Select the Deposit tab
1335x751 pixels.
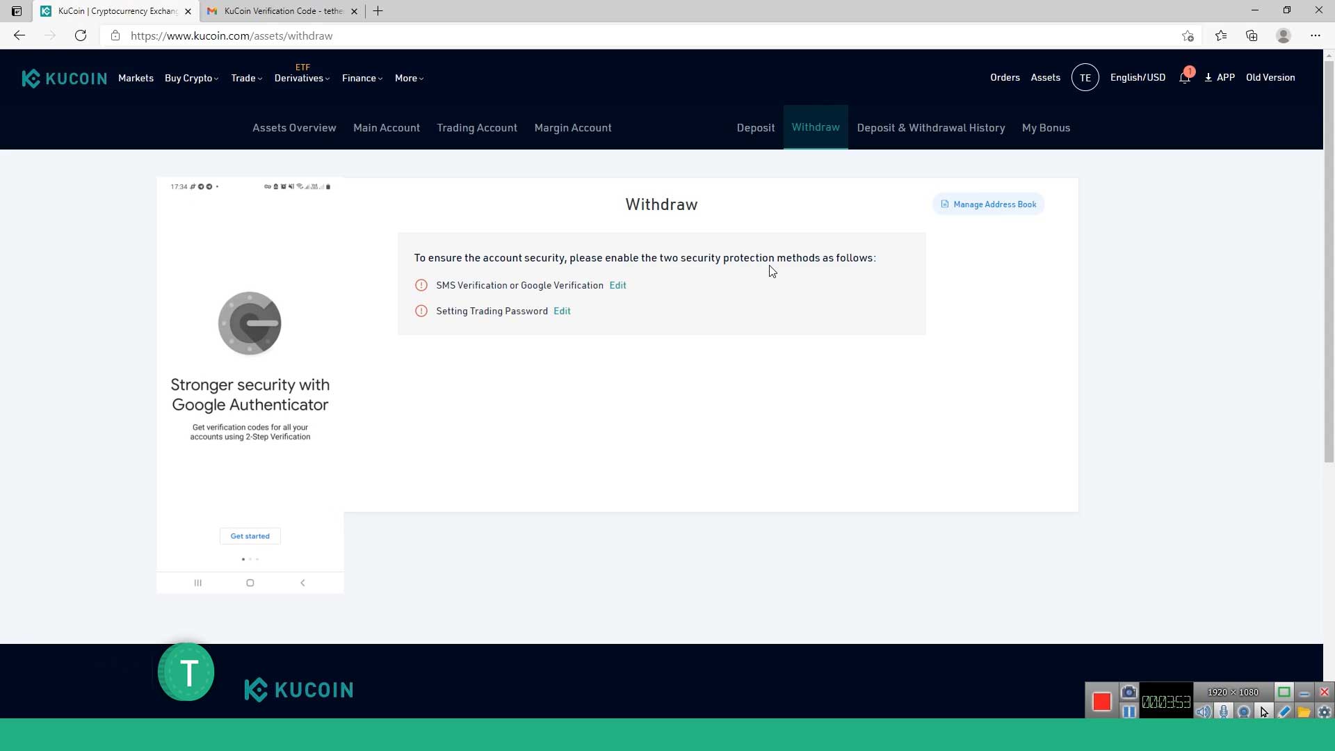pyautogui.click(x=756, y=127)
